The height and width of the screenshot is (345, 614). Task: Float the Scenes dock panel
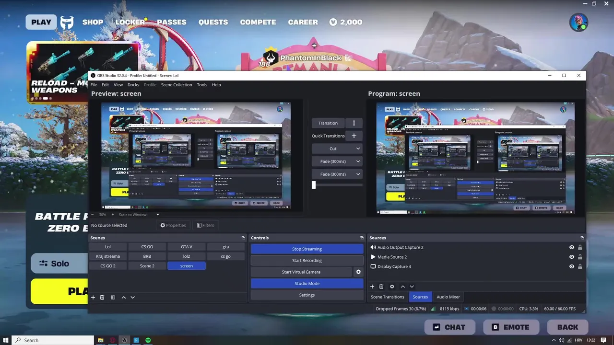243,238
